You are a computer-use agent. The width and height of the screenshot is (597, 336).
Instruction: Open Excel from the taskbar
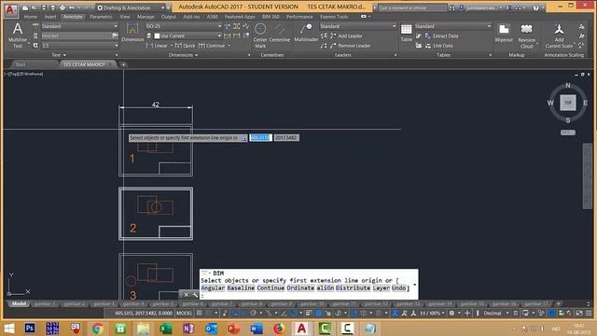pyautogui.click(x=166, y=328)
